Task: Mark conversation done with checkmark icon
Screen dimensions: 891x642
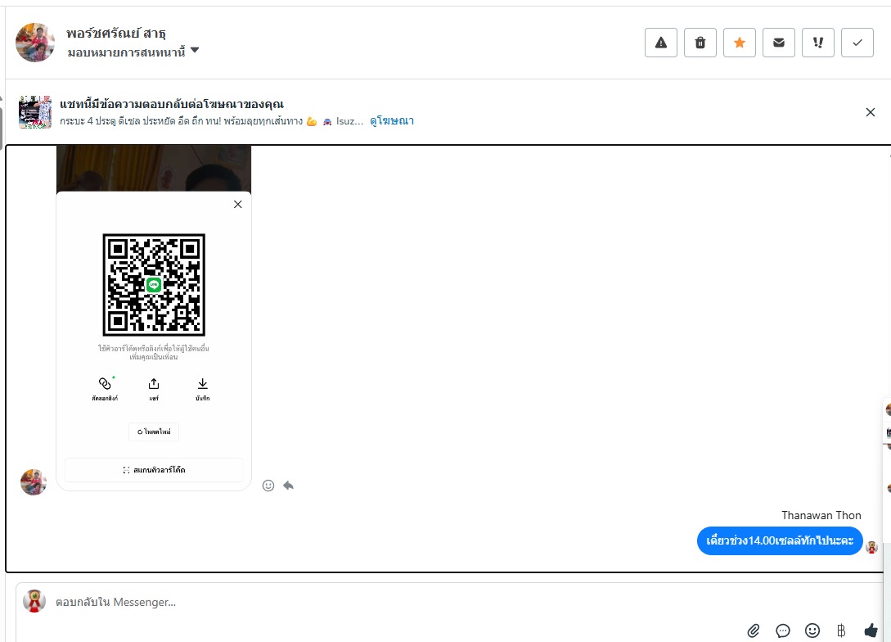Action: [x=857, y=43]
